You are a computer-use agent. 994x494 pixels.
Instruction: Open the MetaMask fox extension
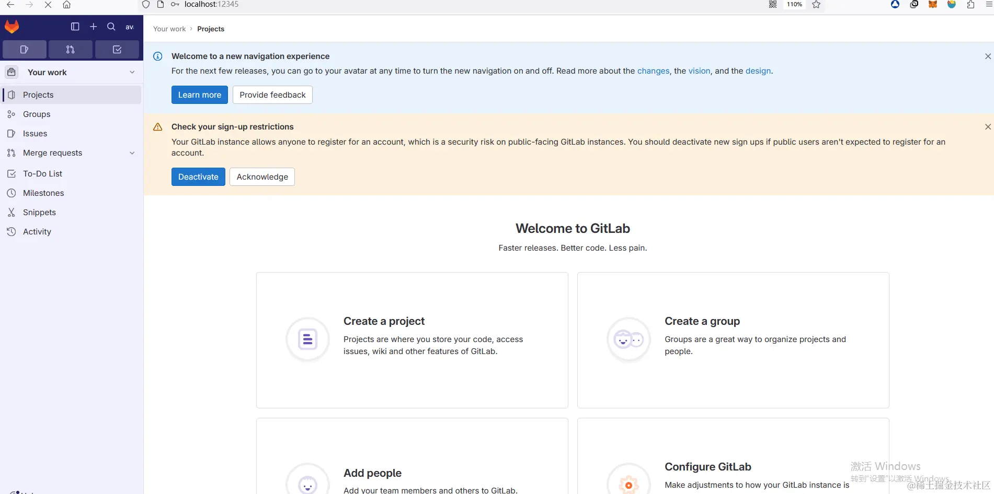[933, 5]
